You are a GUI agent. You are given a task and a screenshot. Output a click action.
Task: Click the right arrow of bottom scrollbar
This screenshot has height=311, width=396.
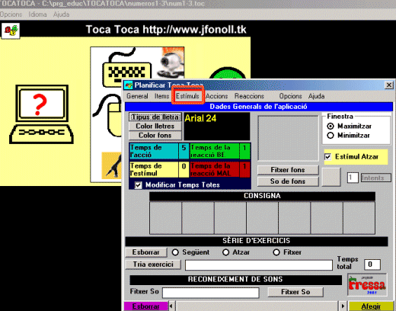(x=343, y=306)
